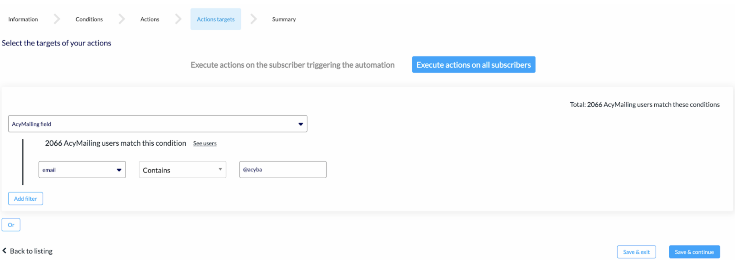Click the See users link
This screenshot has width=735, height=260.
(205, 143)
